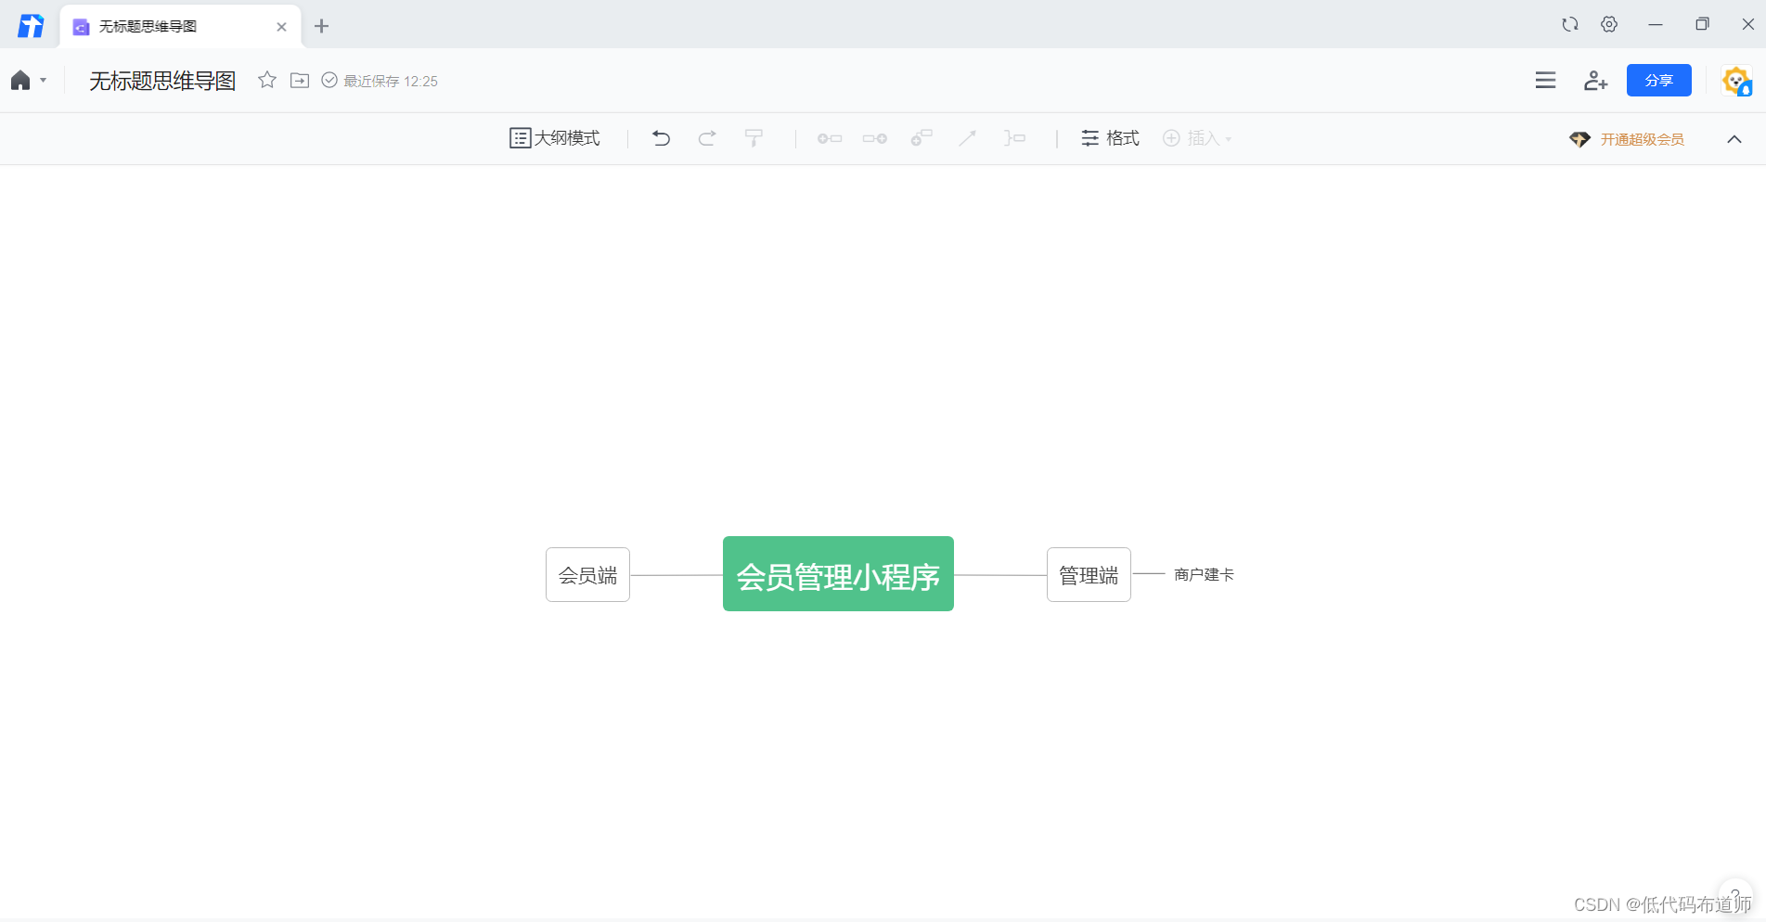Invite collaborators with add-person icon
This screenshot has height=922, width=1766.
point(1595,81)
